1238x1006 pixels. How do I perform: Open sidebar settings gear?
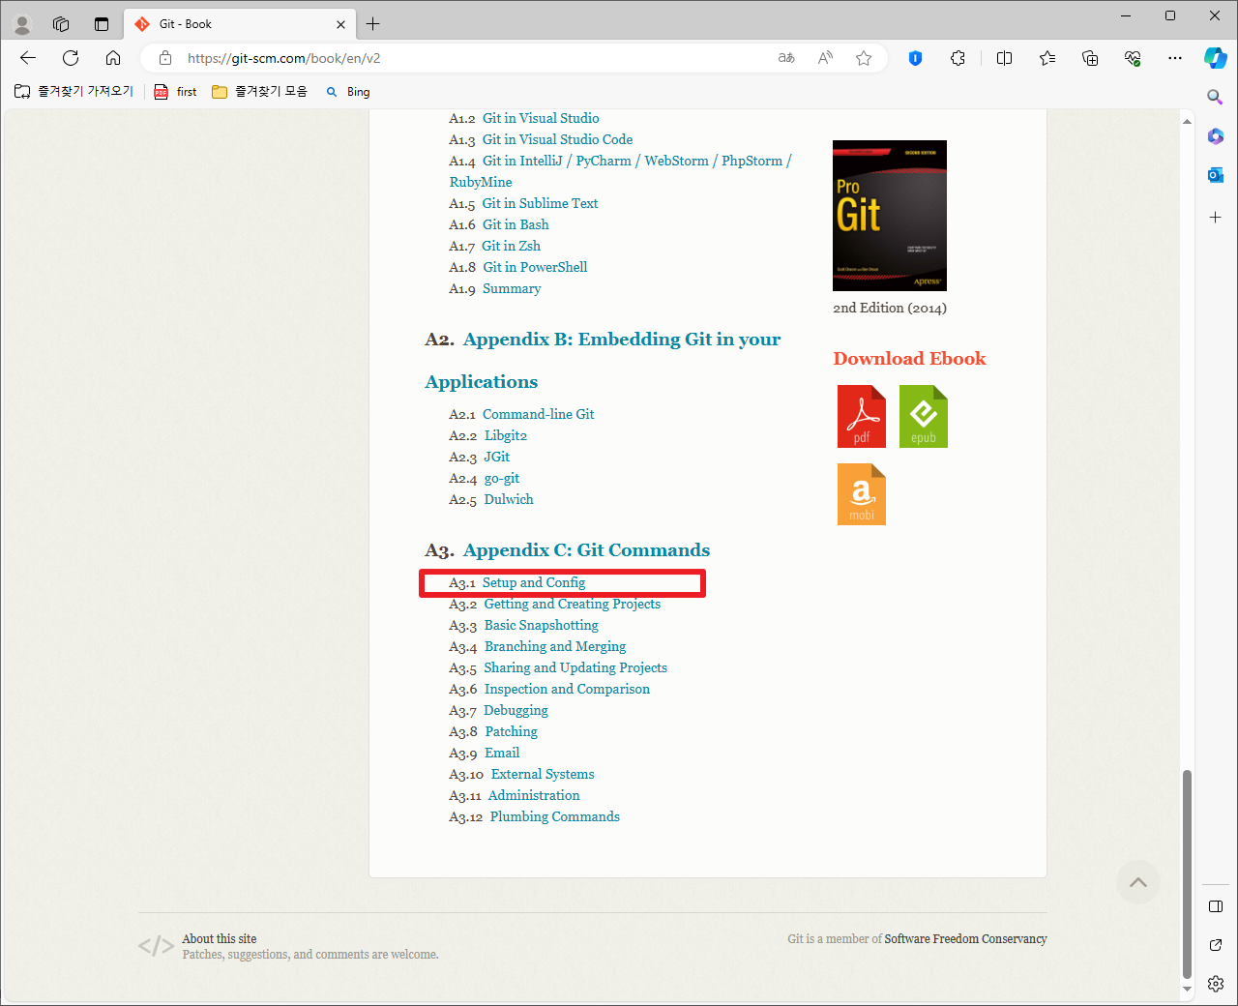(x=1216, y=984)
